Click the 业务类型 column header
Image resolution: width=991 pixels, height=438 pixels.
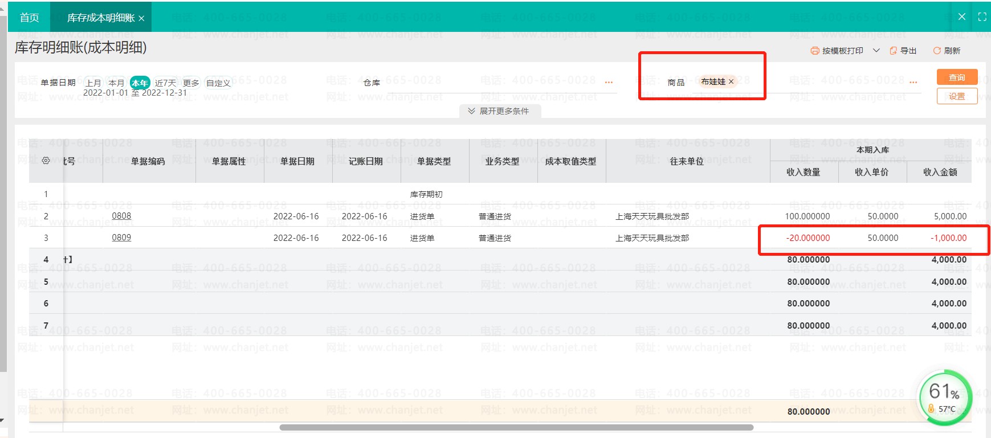coord(503,161)
